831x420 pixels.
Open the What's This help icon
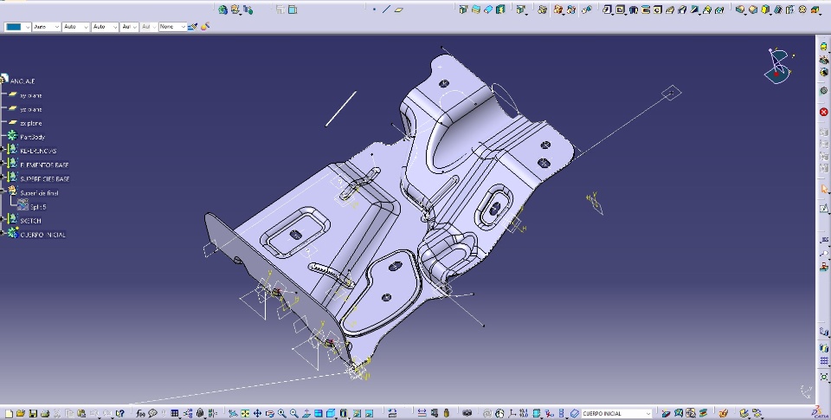[x=120, y=413]
